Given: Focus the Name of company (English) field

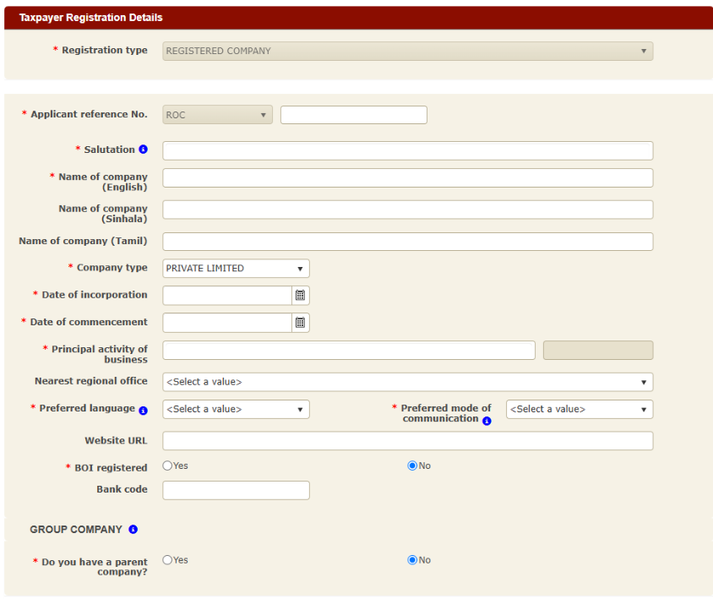Looking at the screenshot, I should point(407,177).
